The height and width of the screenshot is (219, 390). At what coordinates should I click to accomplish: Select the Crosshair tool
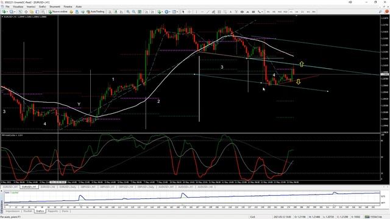tap(190, 12)
